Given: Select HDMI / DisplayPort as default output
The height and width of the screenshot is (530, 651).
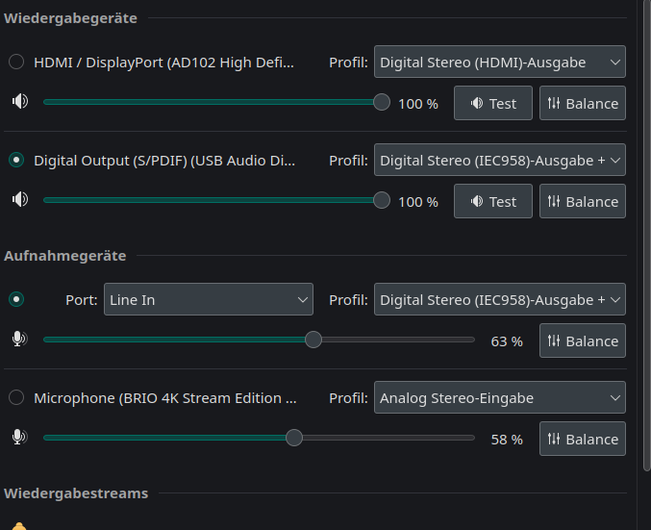Looking at the screenshot, I should (16, 62).
